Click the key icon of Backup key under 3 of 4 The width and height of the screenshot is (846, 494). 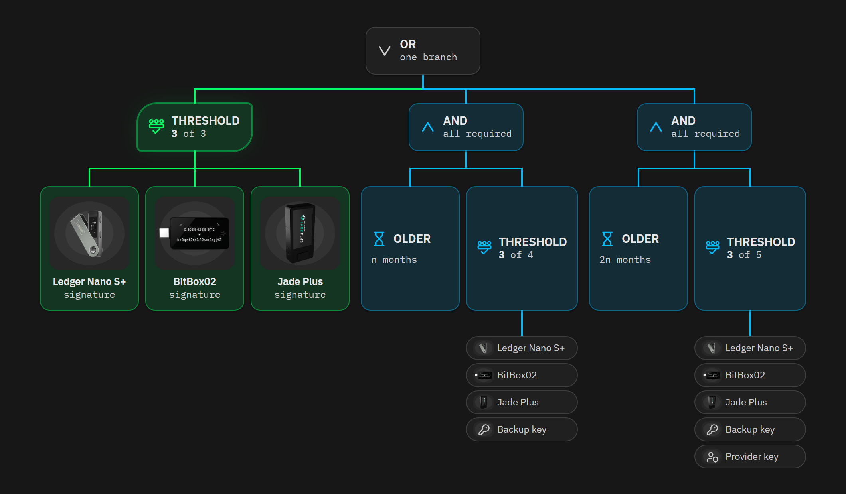(484, 429)
